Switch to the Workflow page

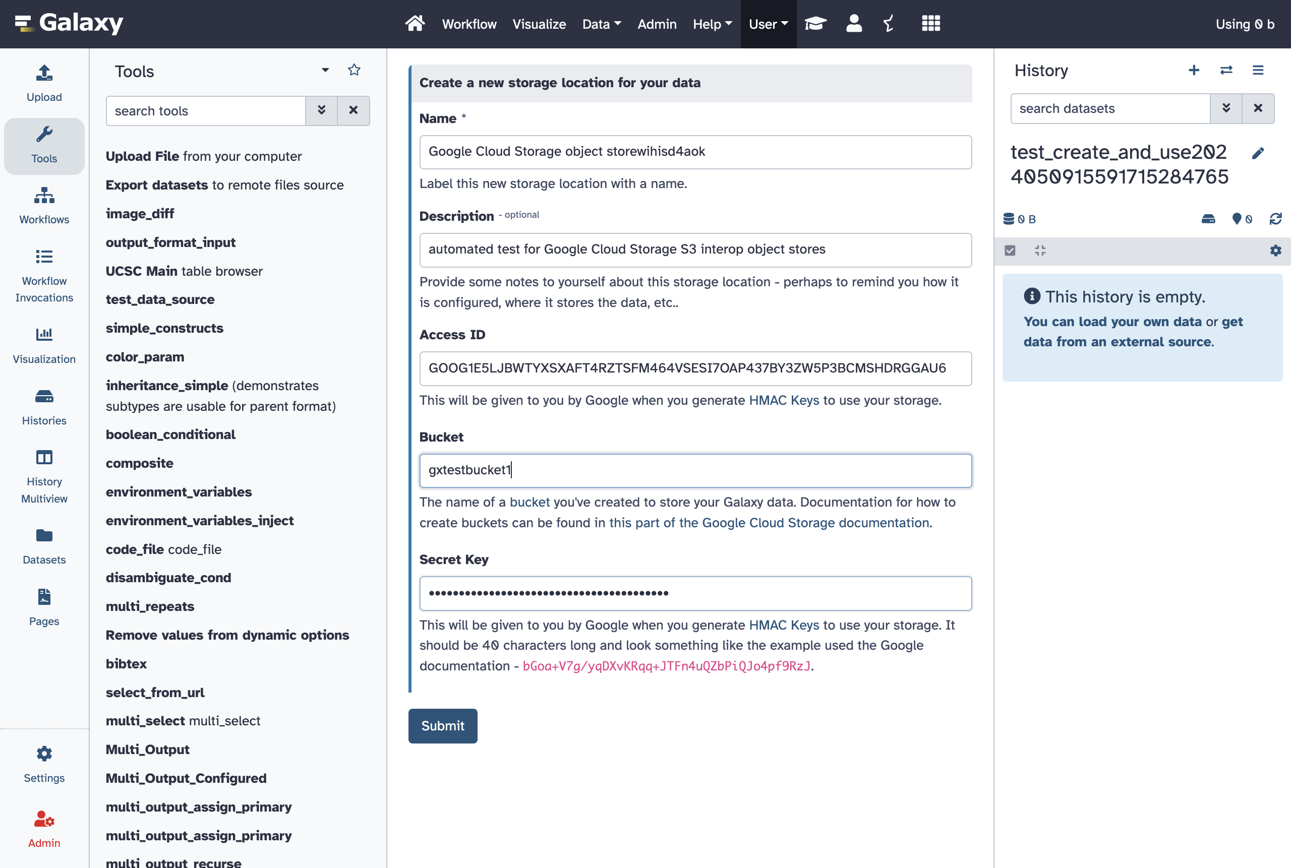point(469,24)
